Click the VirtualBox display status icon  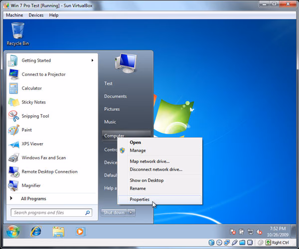(x=250, y=243)
